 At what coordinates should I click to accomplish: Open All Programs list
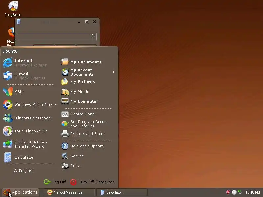24,171
